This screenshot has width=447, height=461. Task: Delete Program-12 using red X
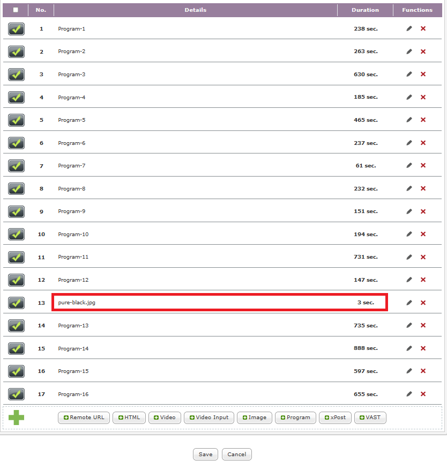(x=423, y=280)
